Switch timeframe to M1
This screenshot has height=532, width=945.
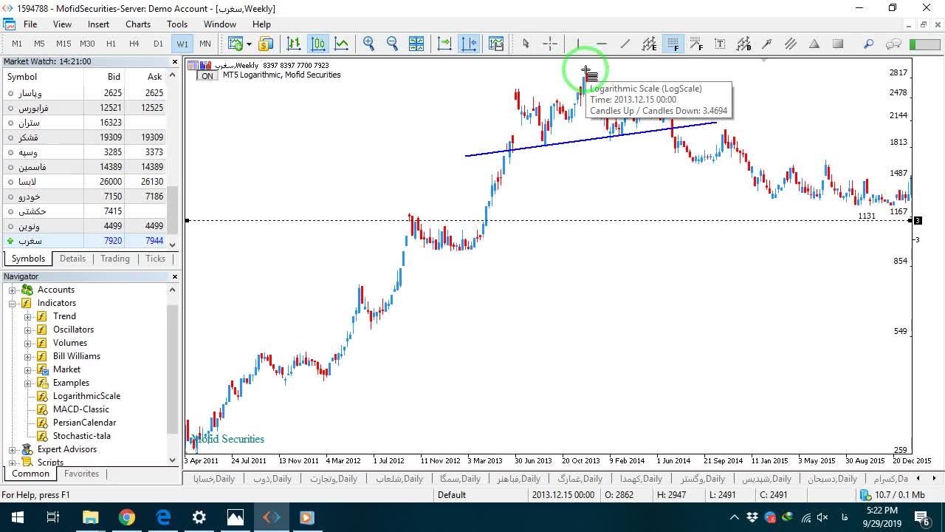[17, 44]
